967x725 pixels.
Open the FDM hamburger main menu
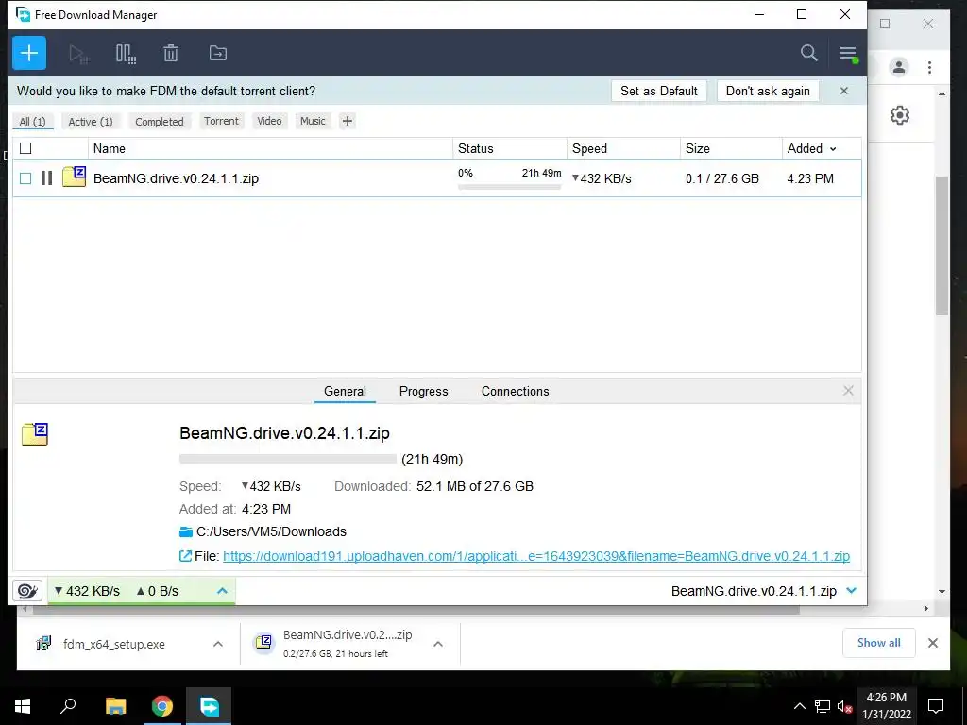pos(849,54)
